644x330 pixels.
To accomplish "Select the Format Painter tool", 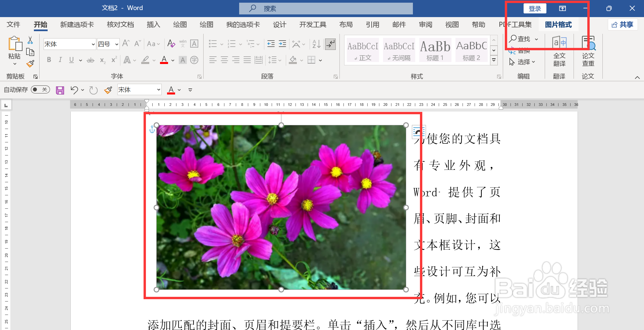I will tap(30, 64).
